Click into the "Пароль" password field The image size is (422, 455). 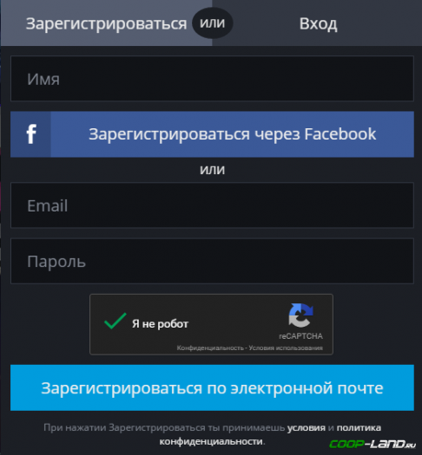(x=212, y=261)
